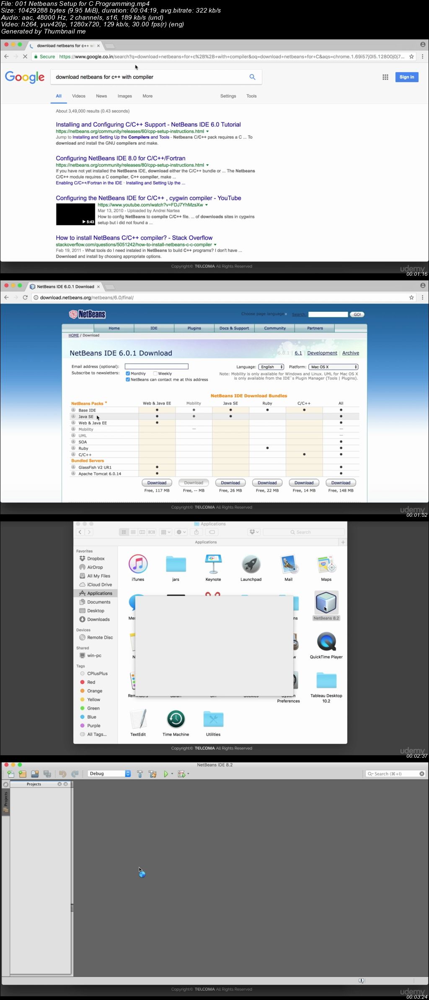Open Keynote icon in the Applications window
This screenshot has height=1000, width=429.
click(x=213, y=564)
